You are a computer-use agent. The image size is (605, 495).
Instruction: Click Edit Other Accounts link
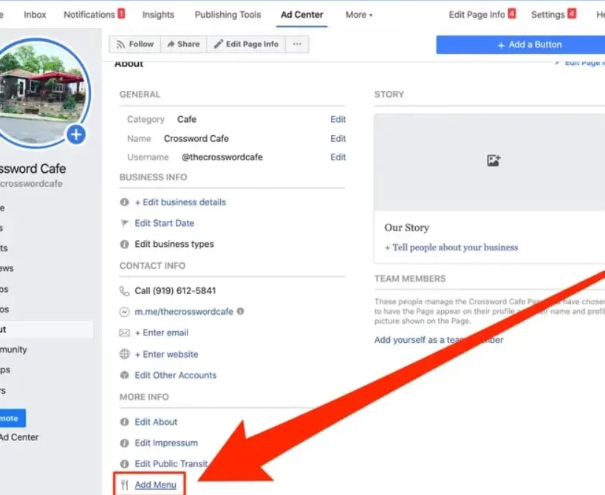pyautogui.click(x=176, y=375)
